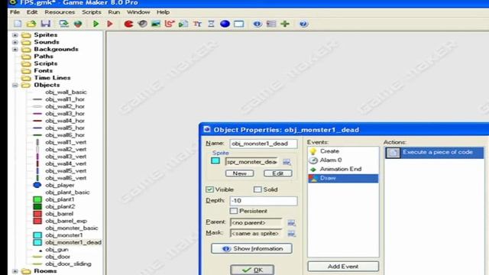This screenshot has height=275, width=489.
Task: Open sprite selection menu icon beside spr_monster_dead
Action: coord(287,162)
